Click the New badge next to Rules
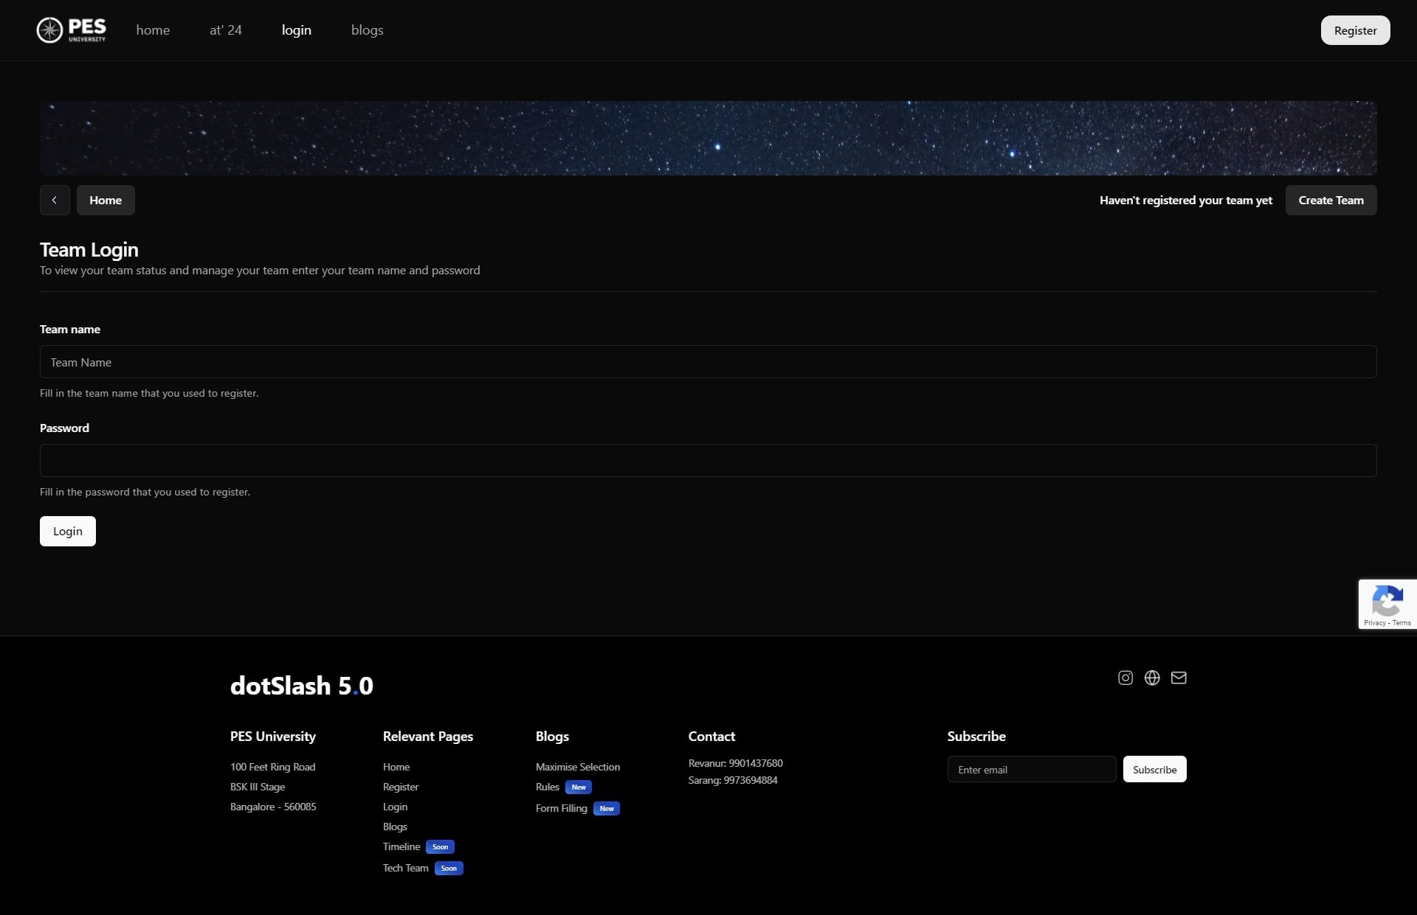The image size is (1417, 915). pos(579,787)
